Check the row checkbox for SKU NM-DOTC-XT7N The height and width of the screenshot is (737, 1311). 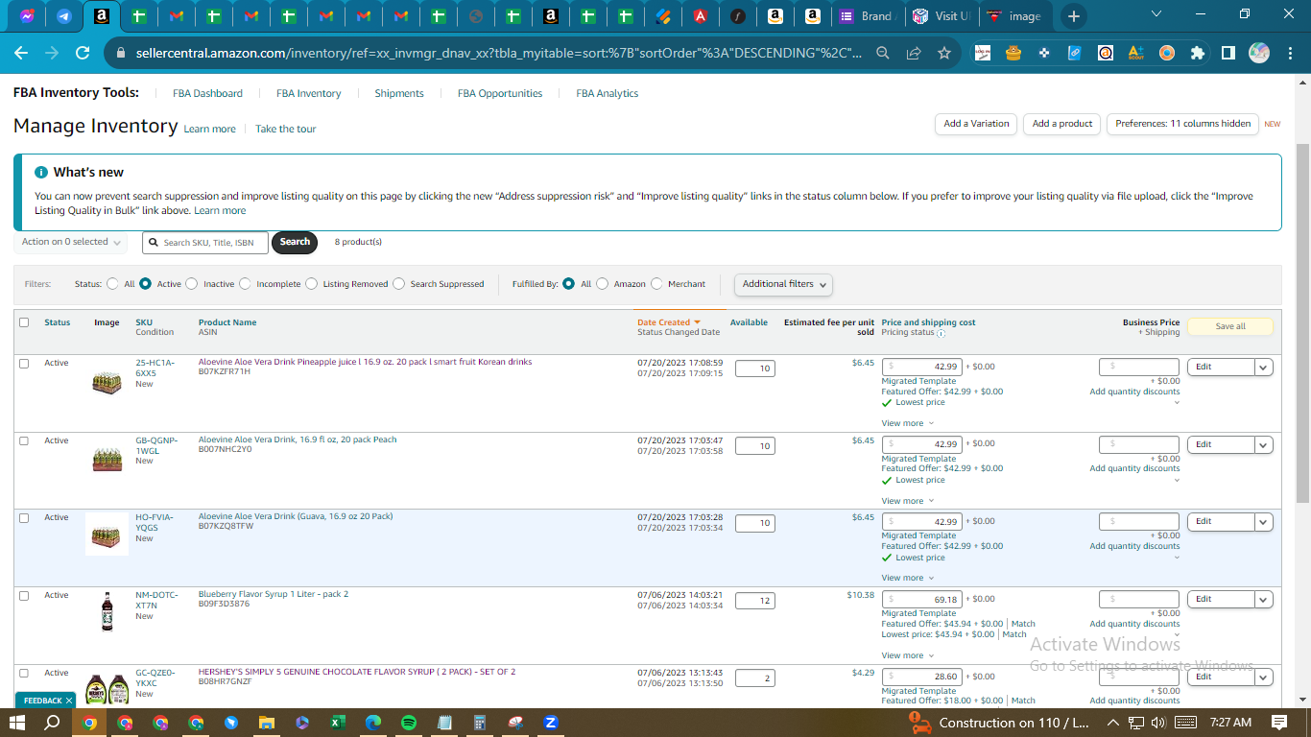pos(24,596)
